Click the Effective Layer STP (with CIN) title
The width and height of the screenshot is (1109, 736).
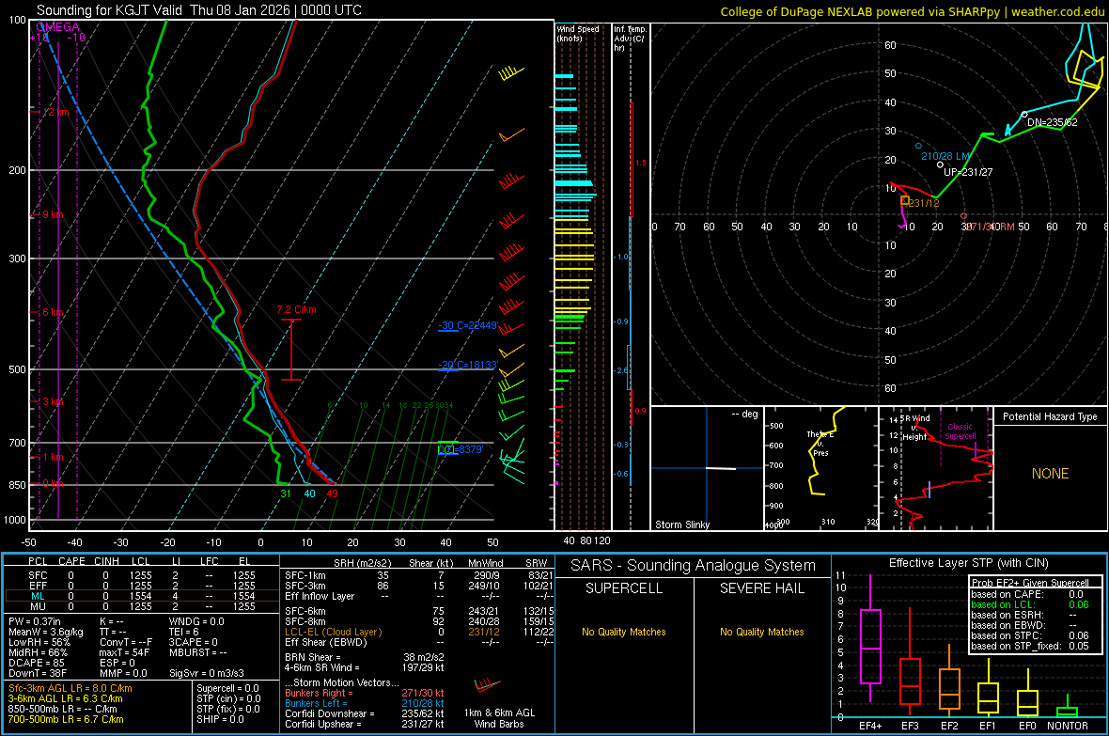coord(968,563)
